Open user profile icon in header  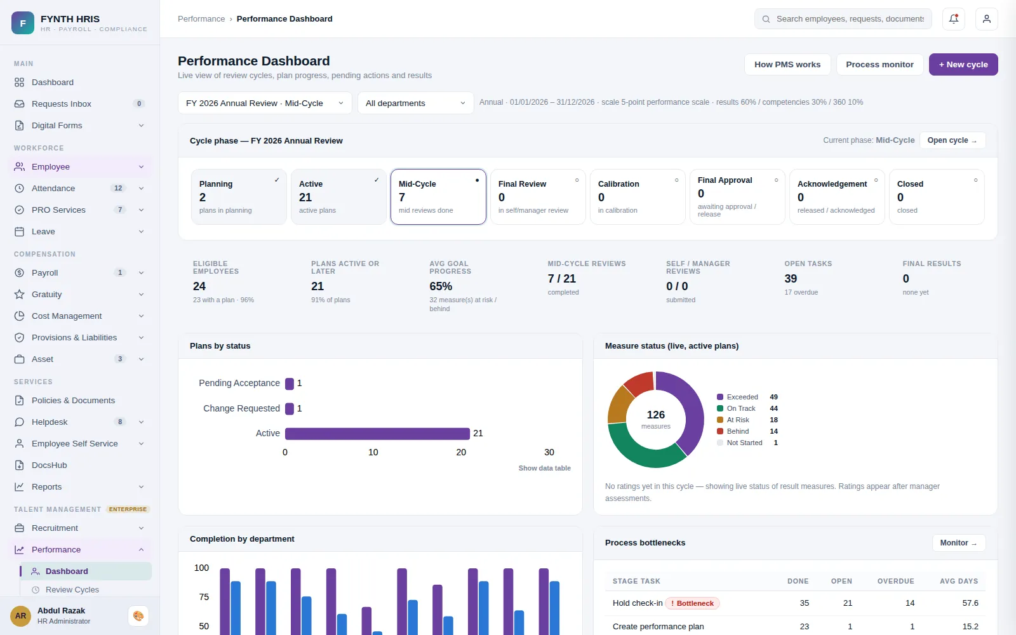click(987, 19)
